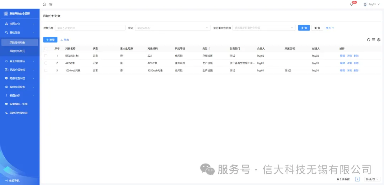This screenshot has height=185, width=384.
Task: Click page number 1 in pagination
Action: tap(357, 179)
